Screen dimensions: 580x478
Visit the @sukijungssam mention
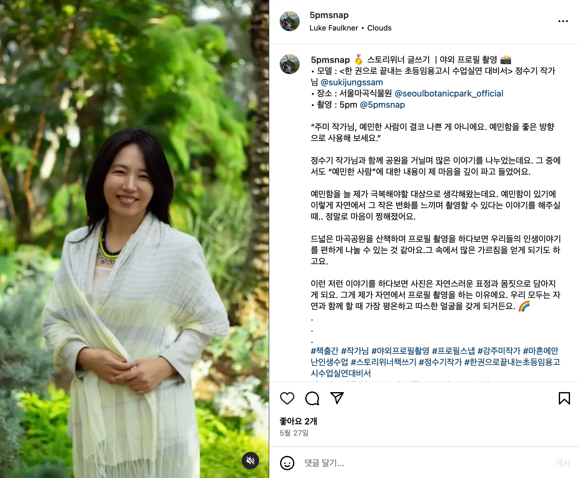click(x=352, y=82)
